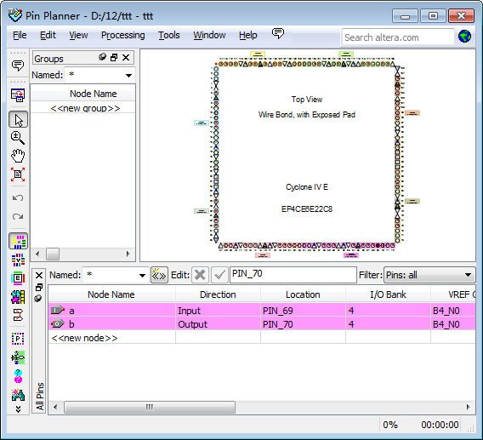This screenshot has height=440, width=483.
Task: Open the Window menu
Action: [x=209, y=35]
